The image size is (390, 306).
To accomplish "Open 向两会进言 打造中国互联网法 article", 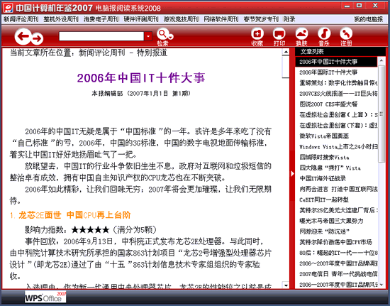I will pos(338,189).
